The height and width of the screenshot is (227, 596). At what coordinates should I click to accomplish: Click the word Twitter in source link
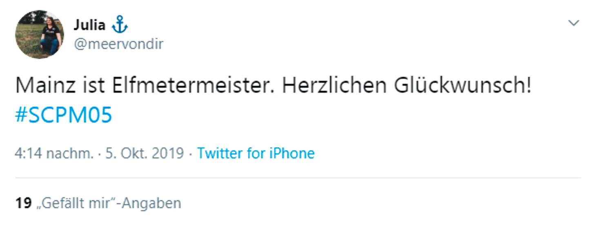[220, 154]
